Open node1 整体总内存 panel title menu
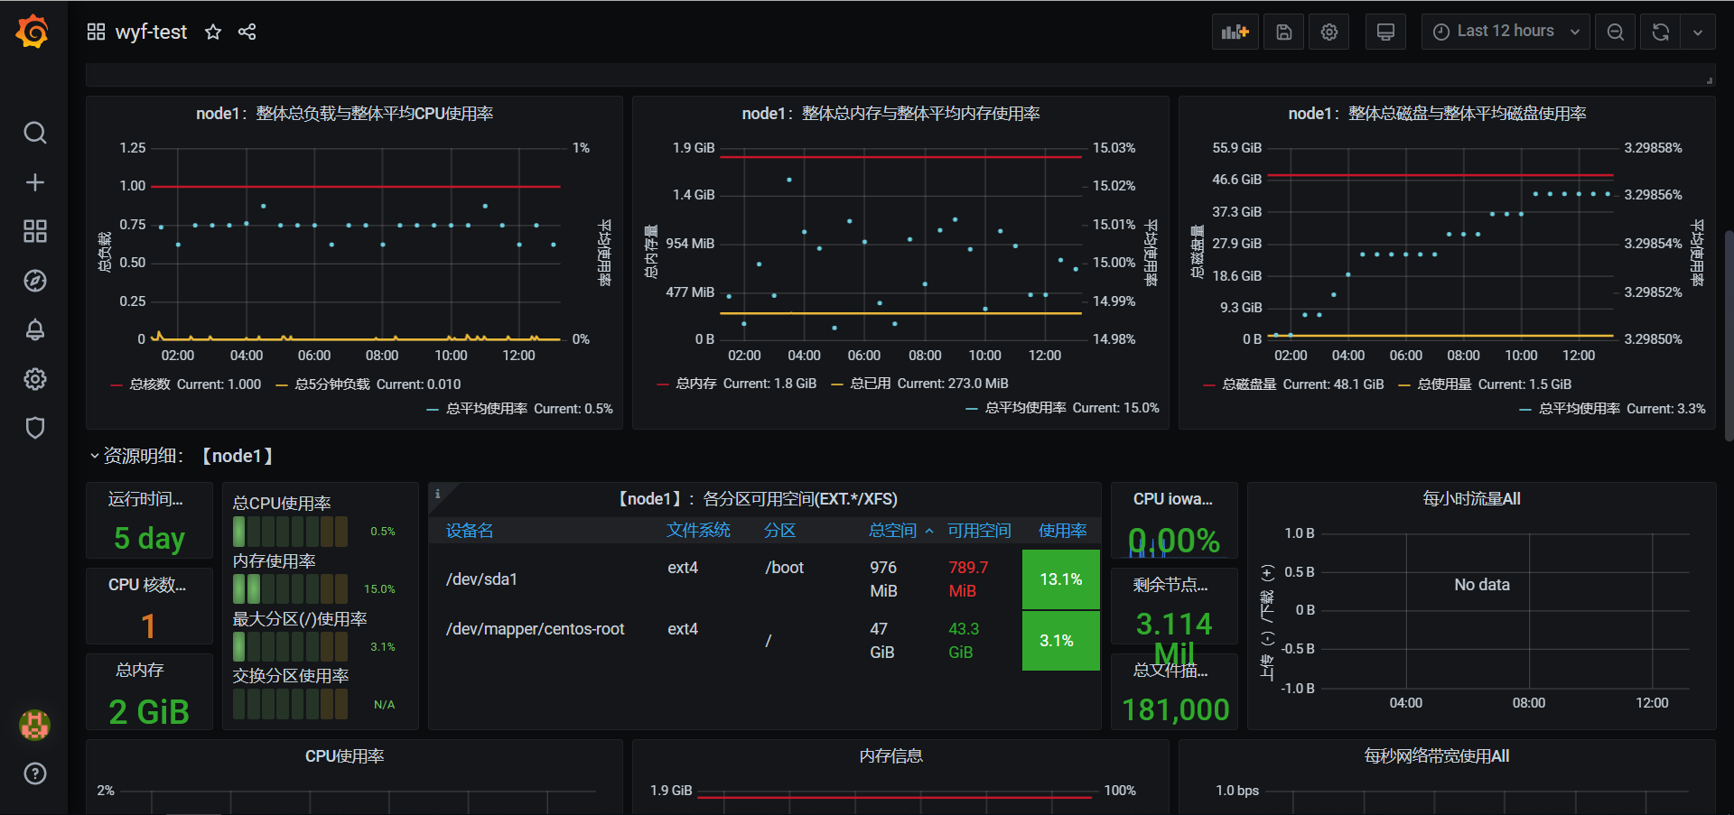 pyautogui.click(x=891, y=114)
